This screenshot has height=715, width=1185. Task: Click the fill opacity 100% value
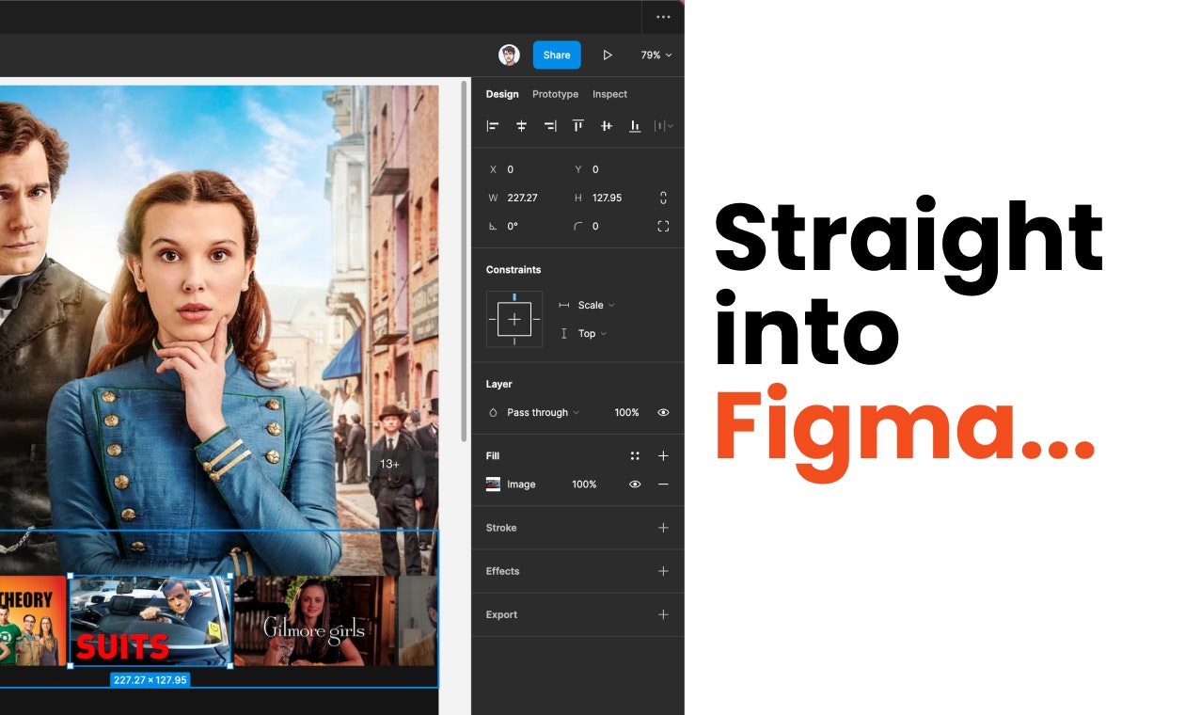584,485
